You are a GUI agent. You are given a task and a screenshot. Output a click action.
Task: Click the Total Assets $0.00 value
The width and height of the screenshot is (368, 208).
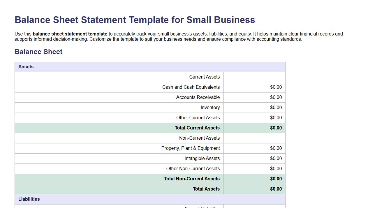[x=276, y=189]
